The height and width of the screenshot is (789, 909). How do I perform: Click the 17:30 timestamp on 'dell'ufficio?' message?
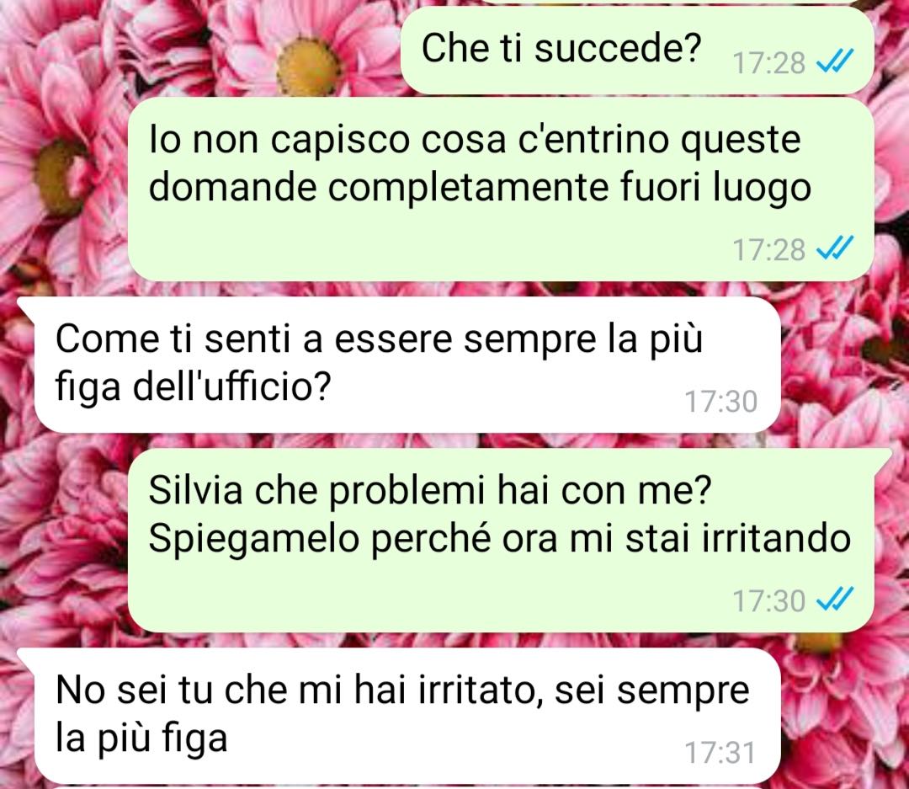(x=720, y=402)
